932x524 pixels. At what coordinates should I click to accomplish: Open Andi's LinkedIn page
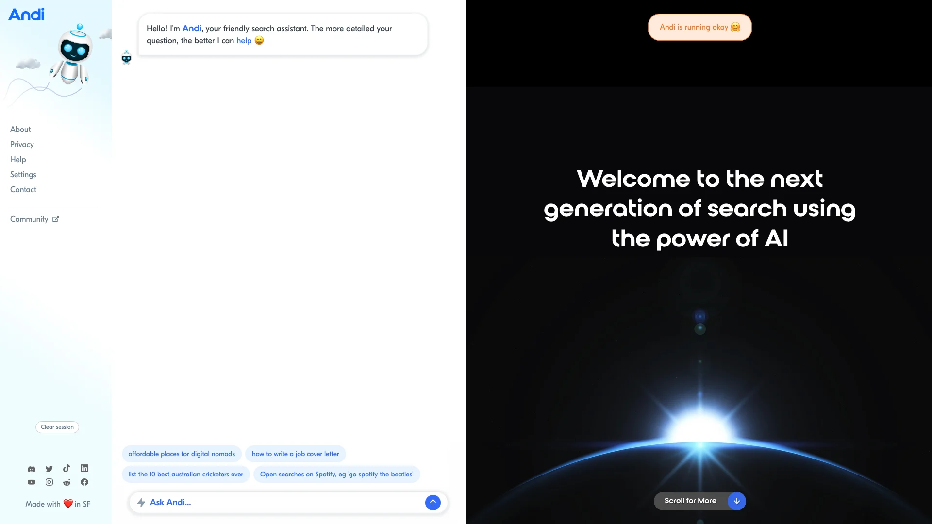pos(84,468)
